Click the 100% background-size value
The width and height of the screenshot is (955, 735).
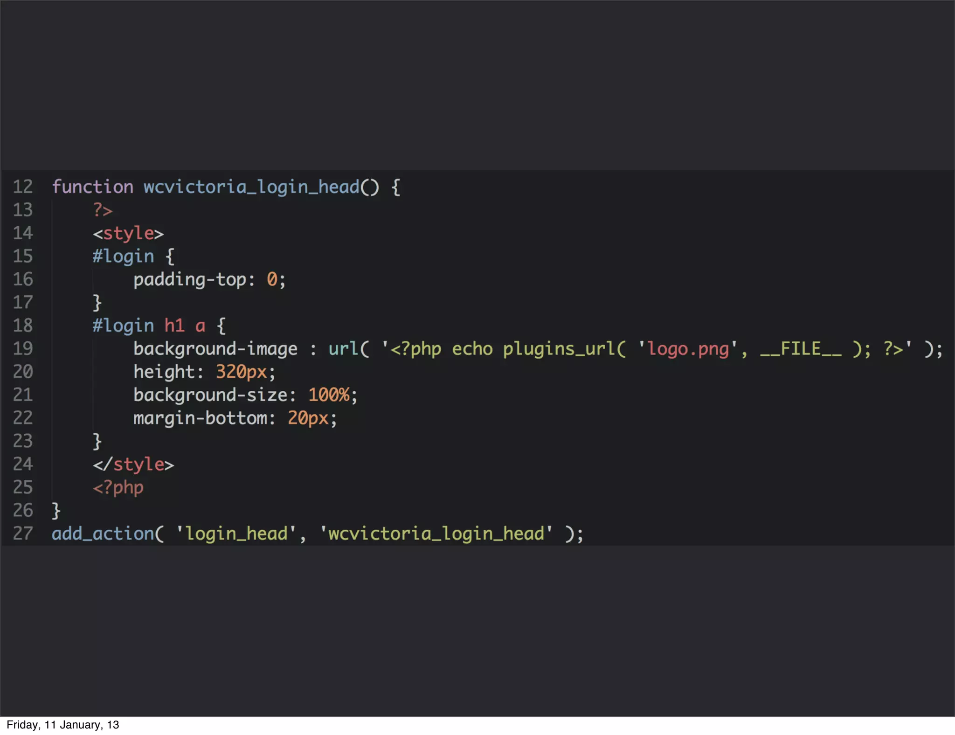[328, 395]
